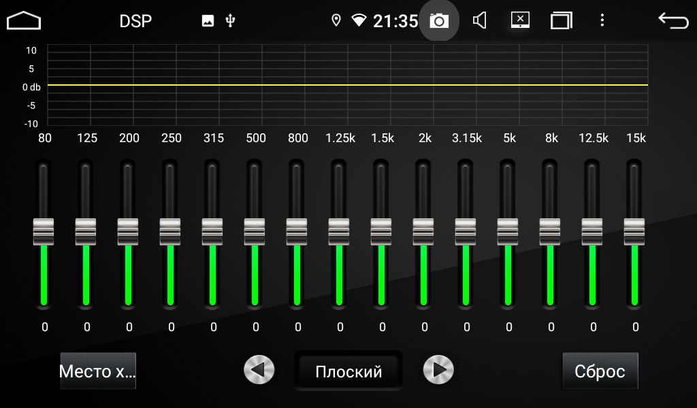
Task: Tap the USB status icon
Action: [230, 21]
